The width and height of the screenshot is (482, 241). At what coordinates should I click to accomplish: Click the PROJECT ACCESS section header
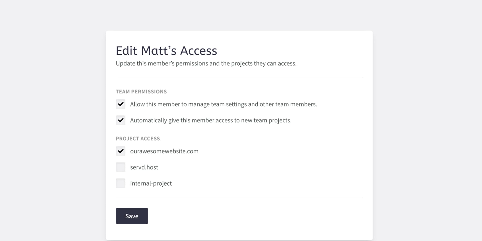point(138,138)
